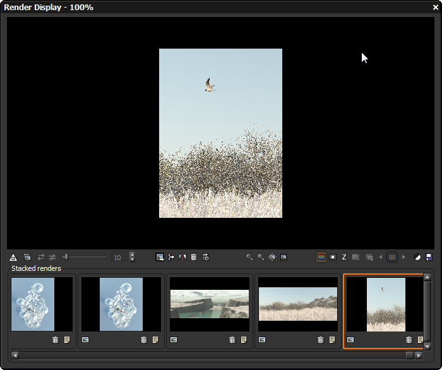Click the save render floppy disk icon
Viewport: 442px width, 370px height.
(x=429, y=257)
